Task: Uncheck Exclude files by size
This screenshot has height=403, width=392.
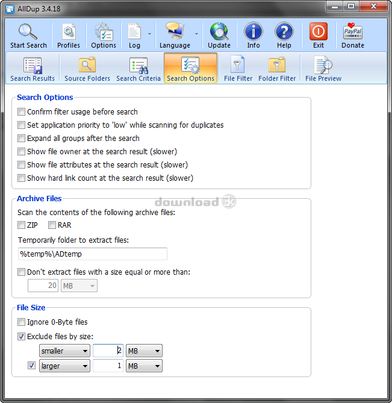Action: click(21, 336)
